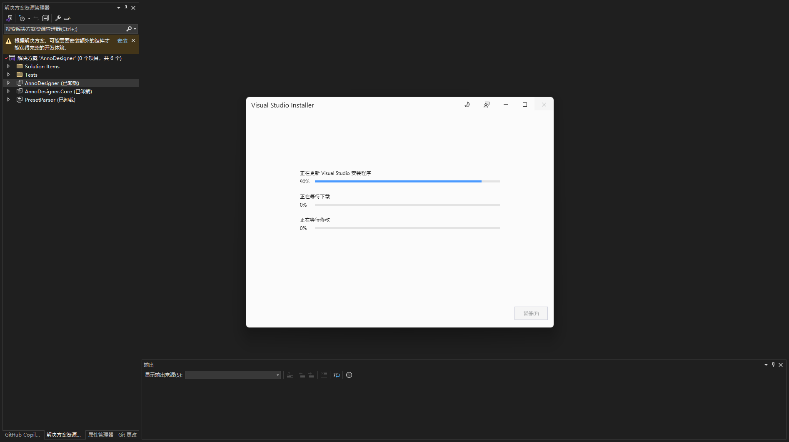This screenshot has width=789, height=442.
Task: Click the sync with active document icon
Action: [37, 18]
